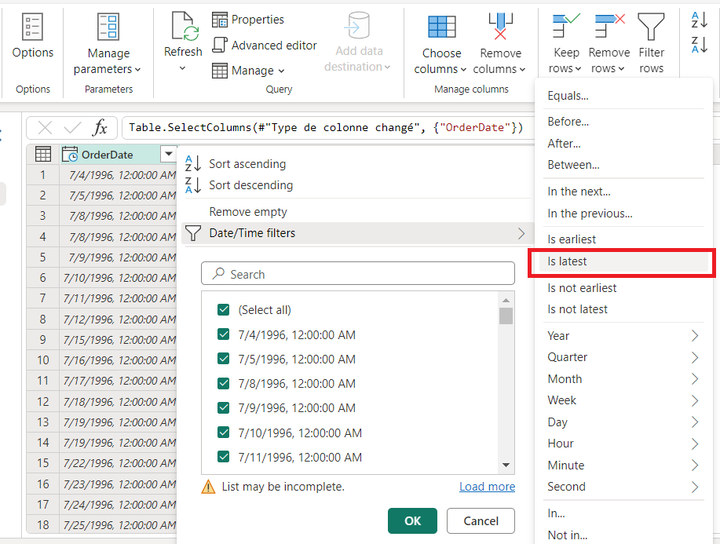Uncheck 7/8/1996 date checkbox

[224, 383]
